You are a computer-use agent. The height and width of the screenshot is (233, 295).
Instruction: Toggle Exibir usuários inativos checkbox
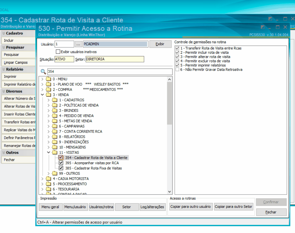click(58, 52)
